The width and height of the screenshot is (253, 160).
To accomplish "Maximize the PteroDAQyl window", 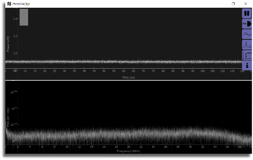I will pos(233,4).
